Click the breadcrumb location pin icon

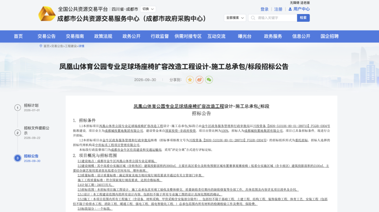(41, 46)
